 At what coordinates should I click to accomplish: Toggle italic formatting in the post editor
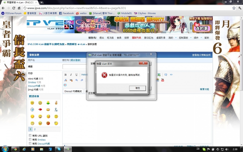[71, 74]
